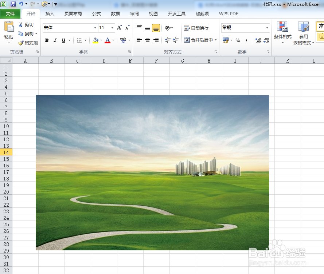Click Merge and Center (合并后居中)

pos(199,40)
